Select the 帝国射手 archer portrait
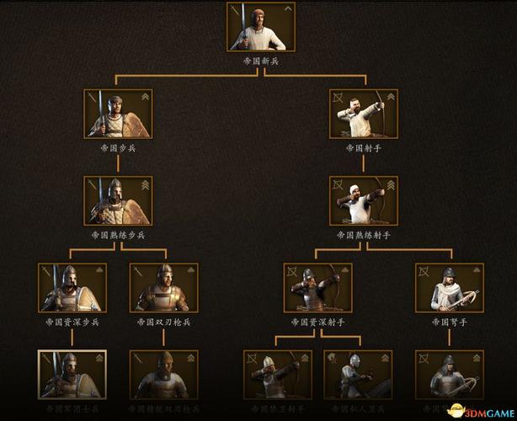517x421 pixels. [364, 114]
